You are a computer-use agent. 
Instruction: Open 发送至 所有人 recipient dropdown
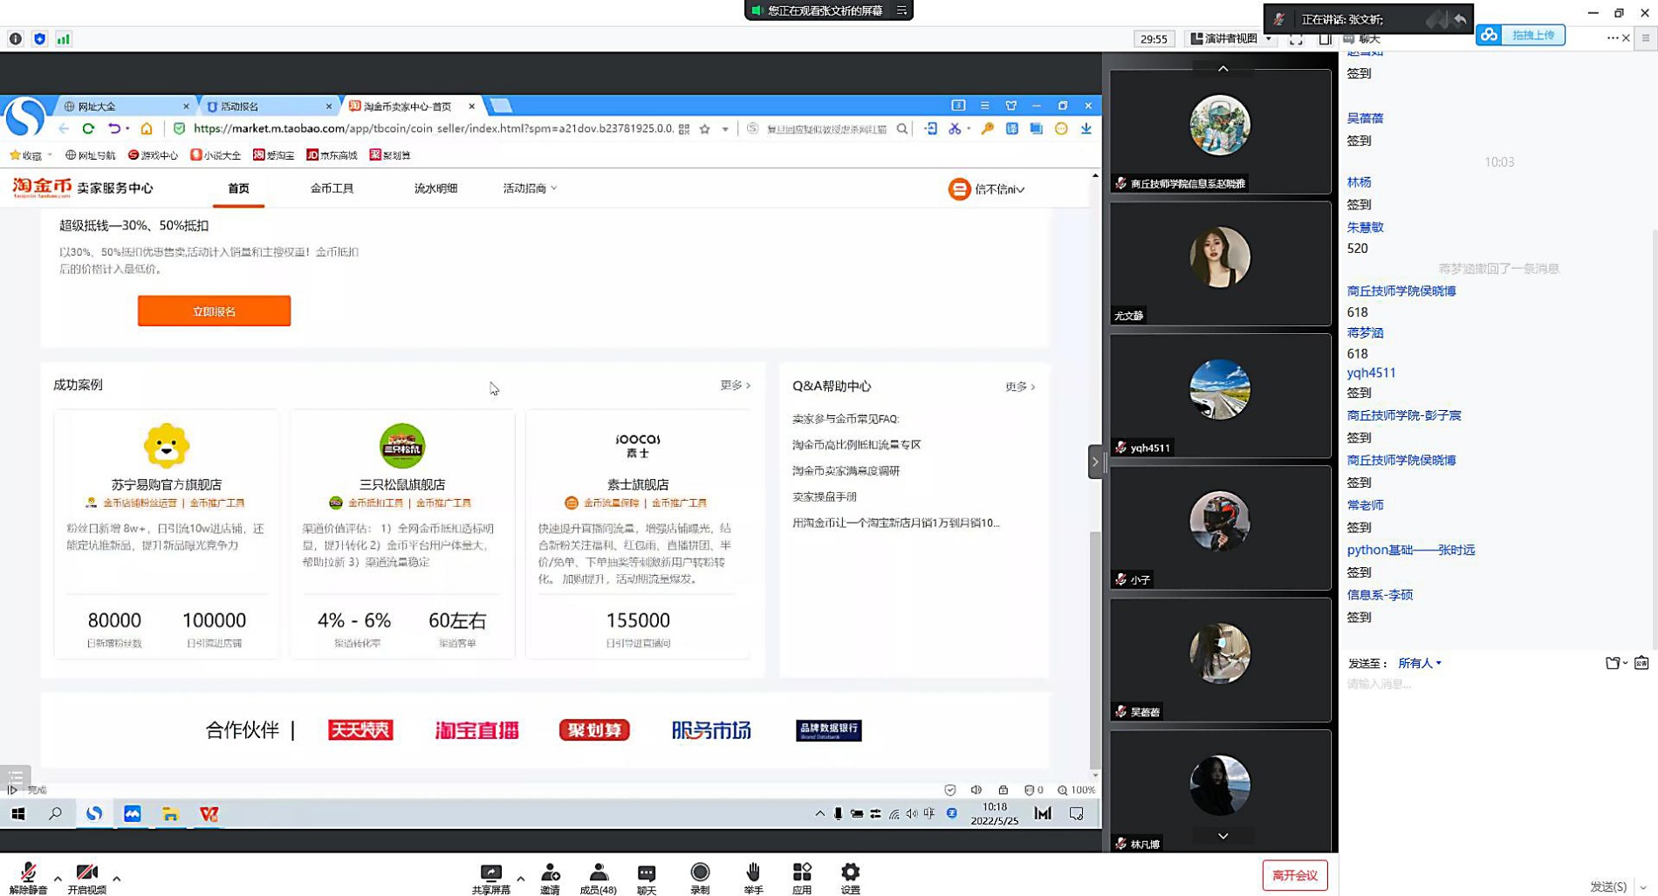coord(1420,663)
